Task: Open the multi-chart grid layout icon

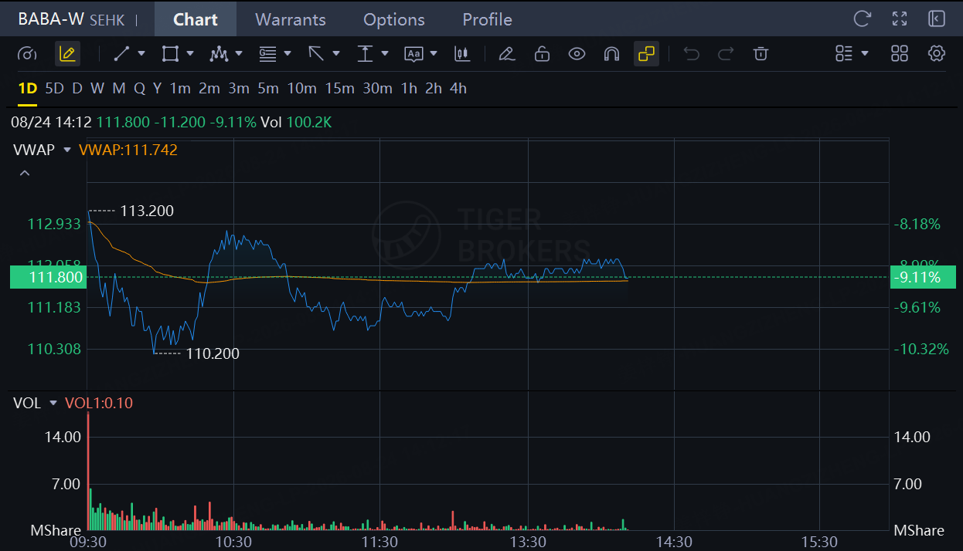Action: coord(900,54)
